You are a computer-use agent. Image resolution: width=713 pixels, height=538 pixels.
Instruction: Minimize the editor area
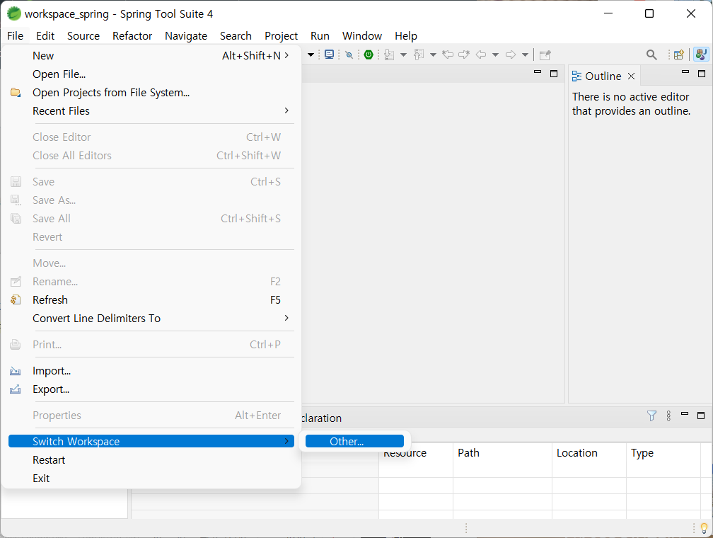538,72
